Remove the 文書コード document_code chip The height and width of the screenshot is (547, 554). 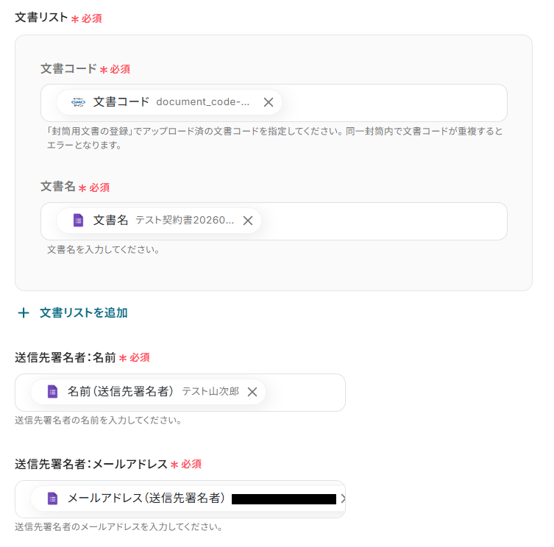pyautogui.click(x=269, y=102)
